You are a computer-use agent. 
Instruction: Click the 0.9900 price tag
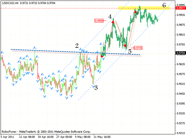pos(99,21)
